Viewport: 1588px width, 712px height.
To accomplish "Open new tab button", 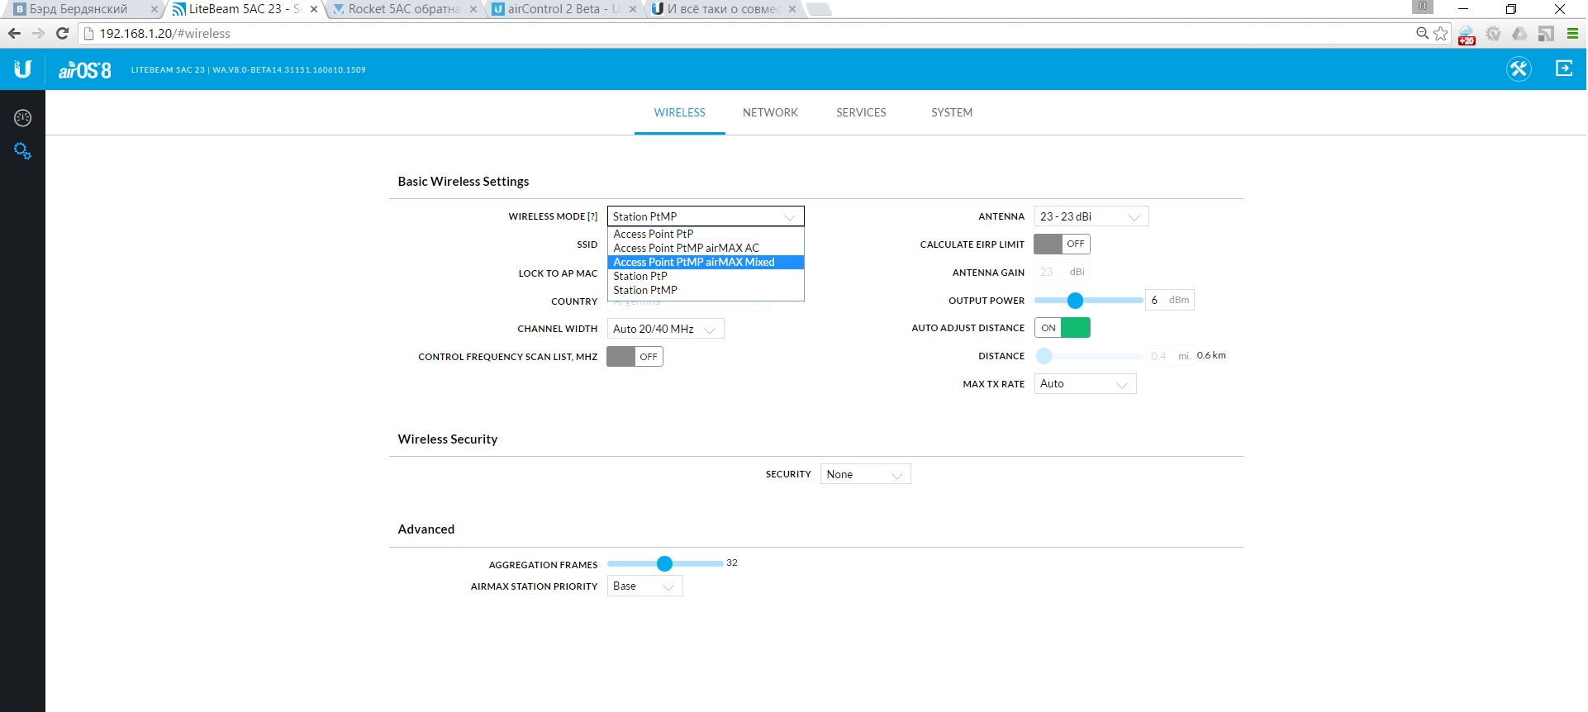I will coord(818,9).
